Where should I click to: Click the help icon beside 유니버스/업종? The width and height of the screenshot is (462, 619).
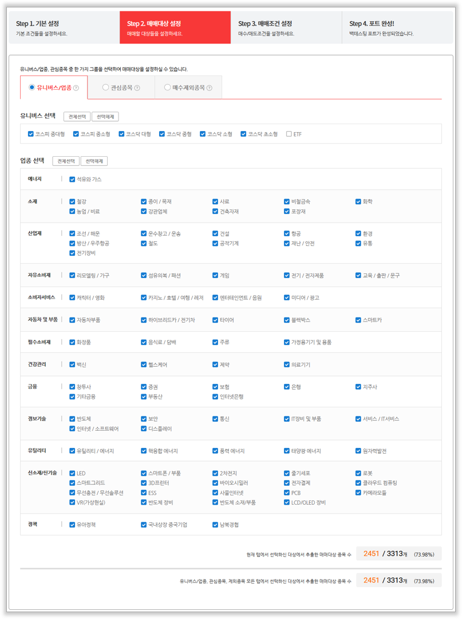76,88
